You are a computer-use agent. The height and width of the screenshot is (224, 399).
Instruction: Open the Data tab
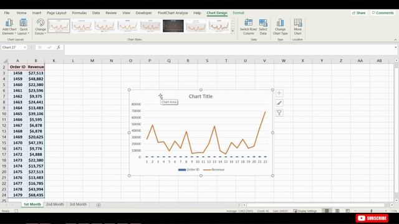tap(96, 12)
